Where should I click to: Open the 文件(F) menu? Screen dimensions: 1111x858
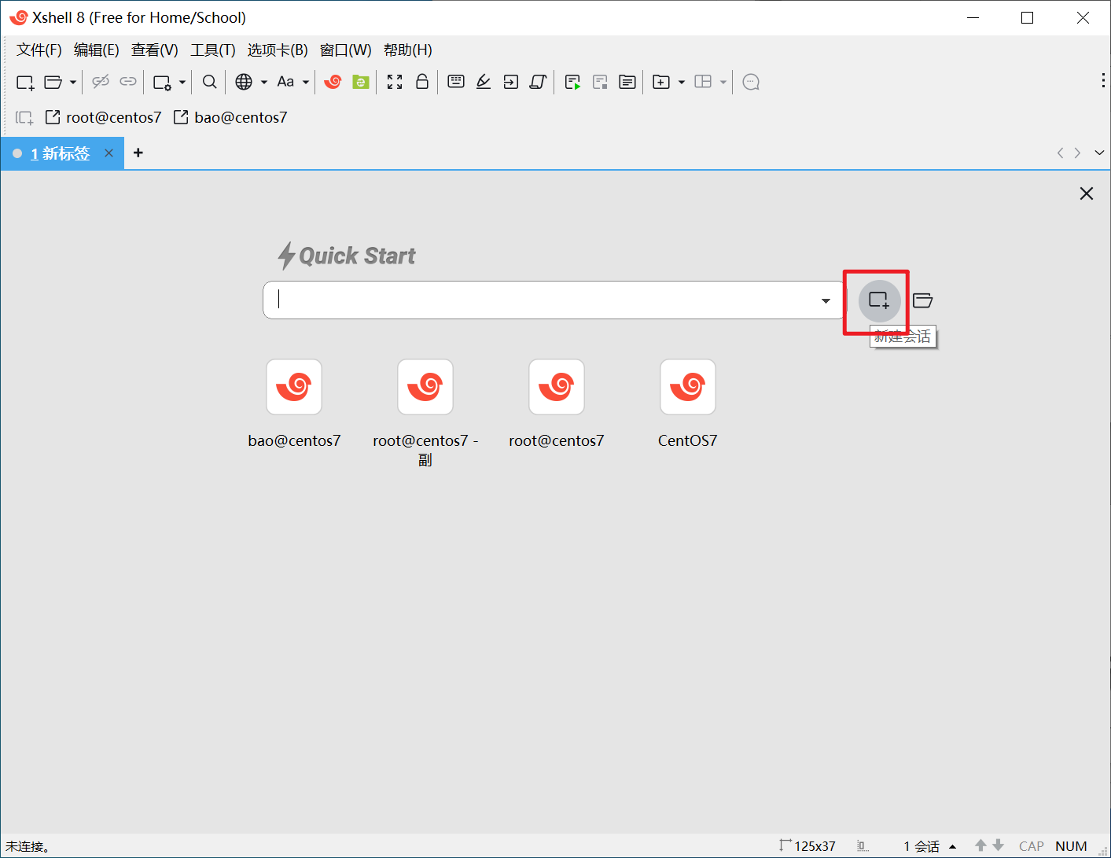click(x=39, y=50)
